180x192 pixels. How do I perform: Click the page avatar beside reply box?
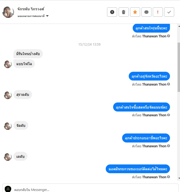[x=8, y=189]
